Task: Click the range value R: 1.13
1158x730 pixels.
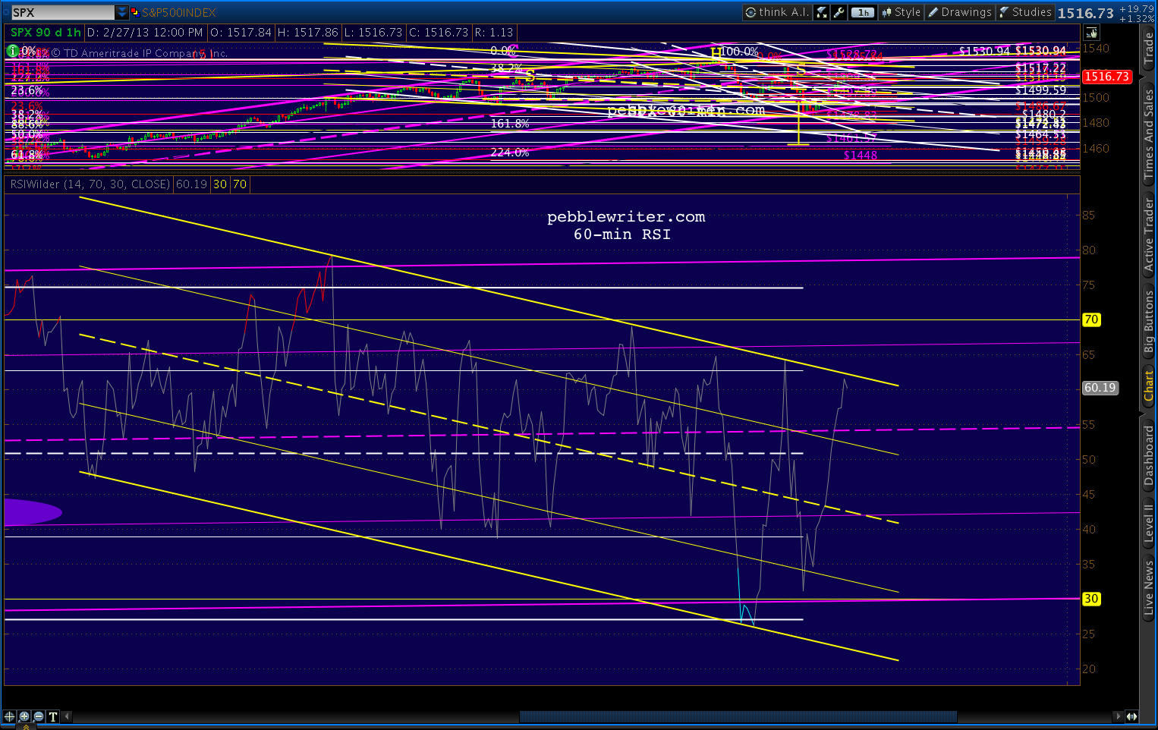Action: click(x=494, y=33)
